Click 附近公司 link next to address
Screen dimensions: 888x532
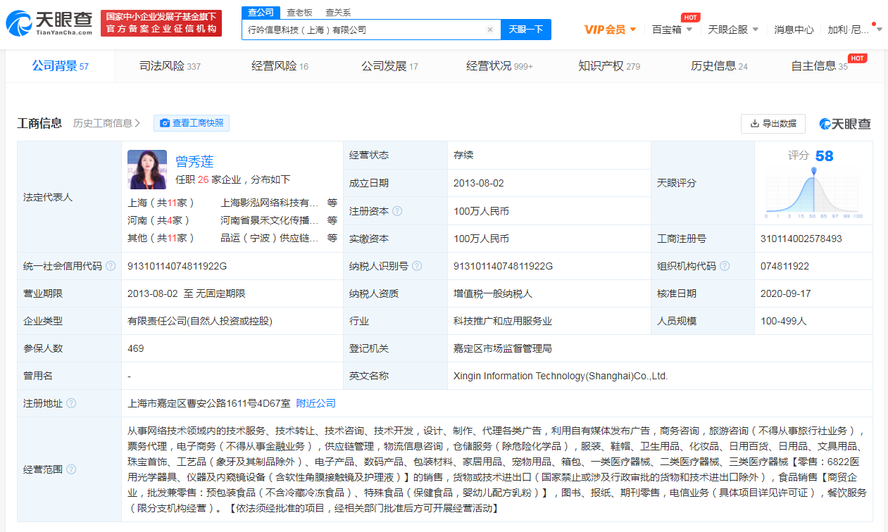315,403
